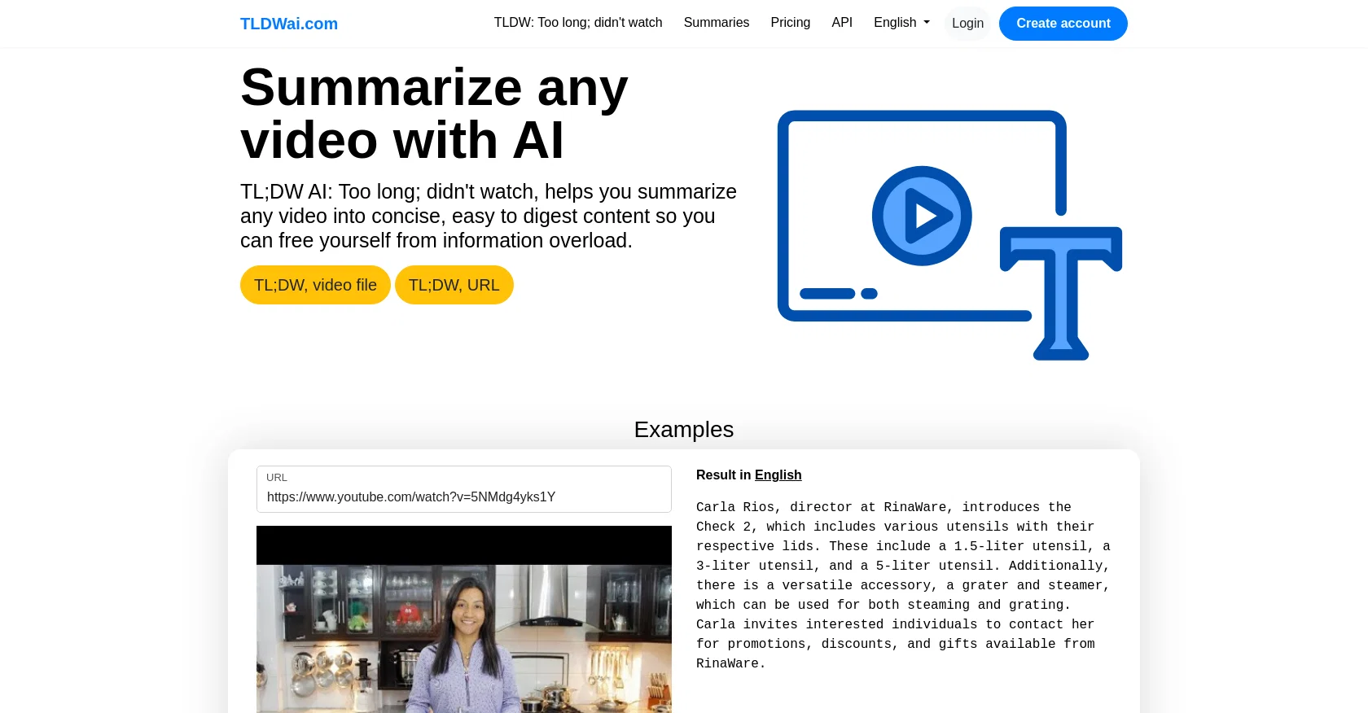Viewport: 1368px width, 713px height.
Task: Open the API nav link
Action: pos(842,23)
